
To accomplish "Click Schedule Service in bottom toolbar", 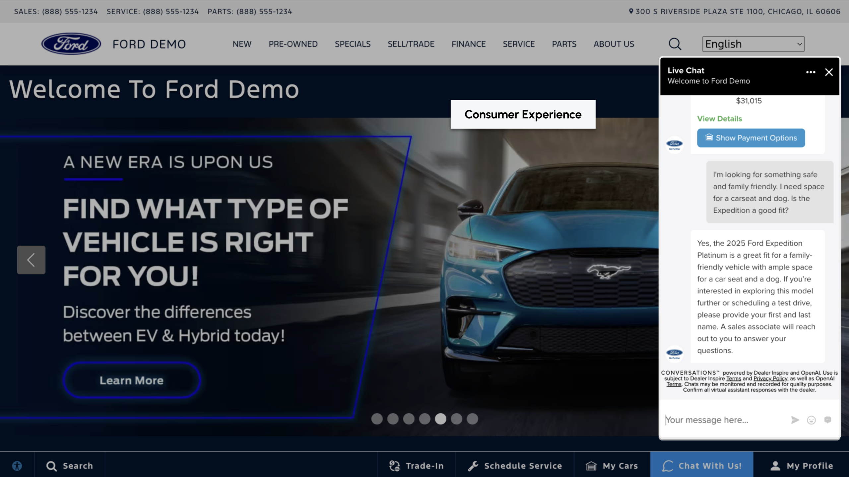I will (515, 466).
